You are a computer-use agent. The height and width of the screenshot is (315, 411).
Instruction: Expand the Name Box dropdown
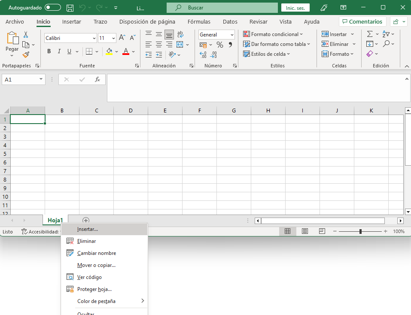[41, 79]
